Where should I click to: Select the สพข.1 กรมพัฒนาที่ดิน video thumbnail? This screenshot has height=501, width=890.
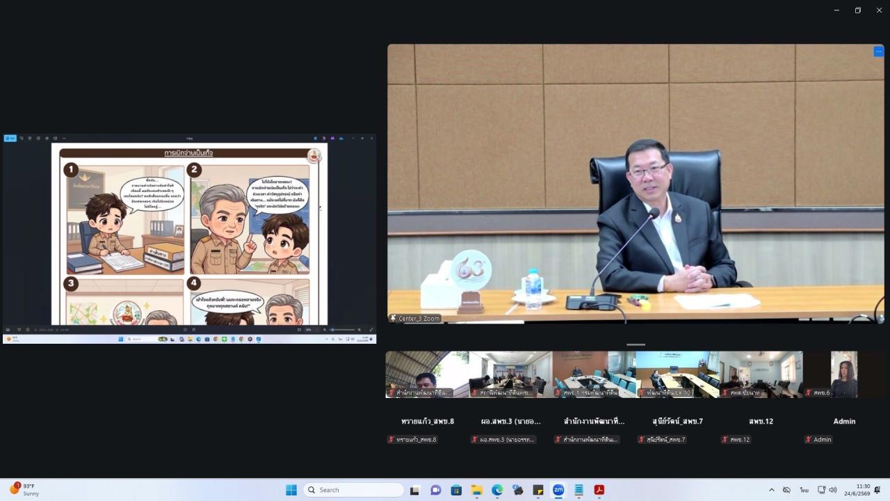pos(594,374)
